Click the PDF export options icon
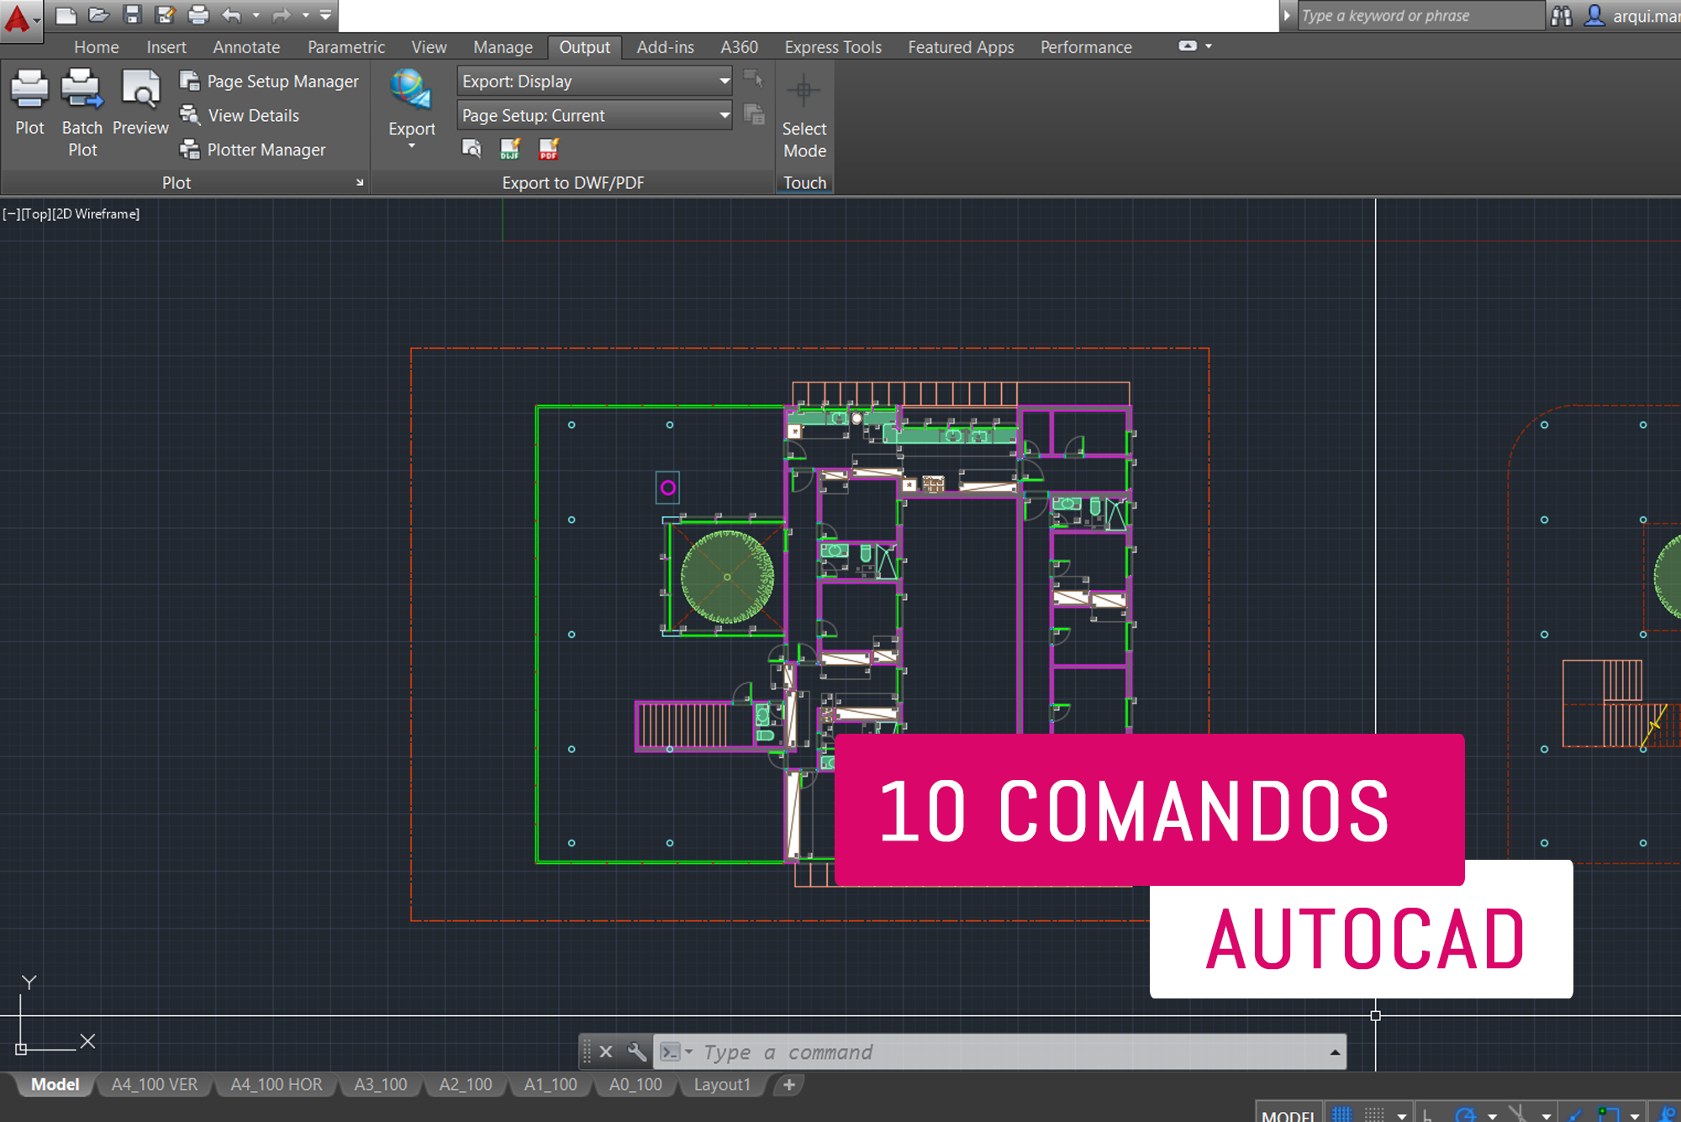The image size is (1681, 1122). pyautogui.click(x=549, y=149)
